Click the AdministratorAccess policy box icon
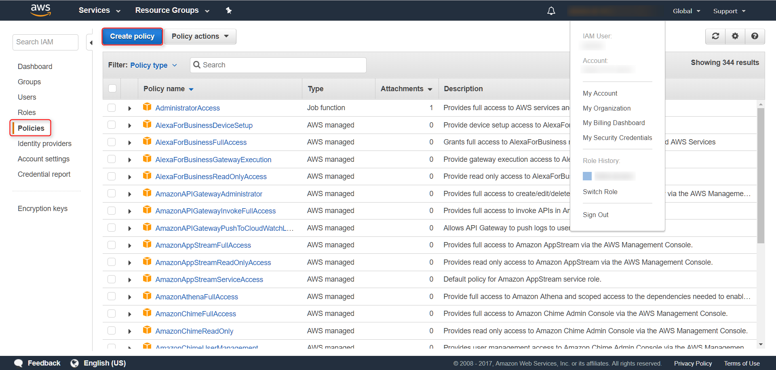This screenshot has width=776, height=370. pos(147,107)
